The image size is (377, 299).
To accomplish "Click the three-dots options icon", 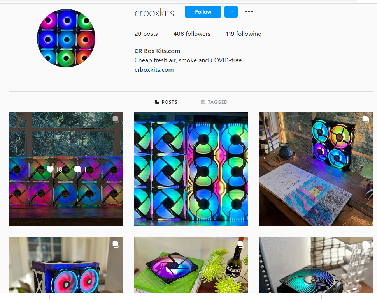I will 249,12.
